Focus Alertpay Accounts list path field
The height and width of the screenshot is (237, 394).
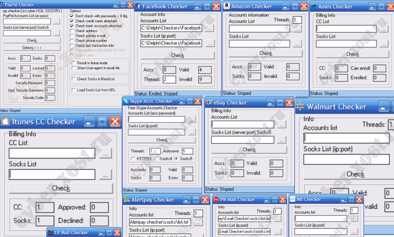point(160,222)
